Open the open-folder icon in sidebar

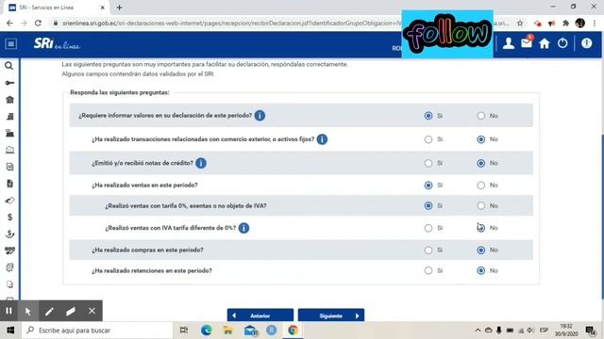[9, 150]
